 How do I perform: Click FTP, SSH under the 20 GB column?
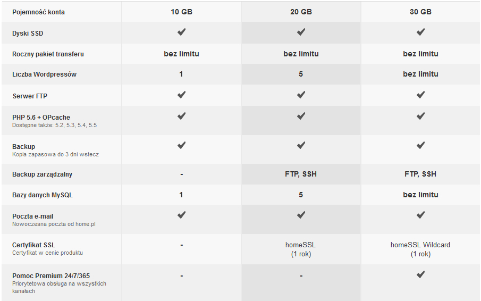coord(301,174)
